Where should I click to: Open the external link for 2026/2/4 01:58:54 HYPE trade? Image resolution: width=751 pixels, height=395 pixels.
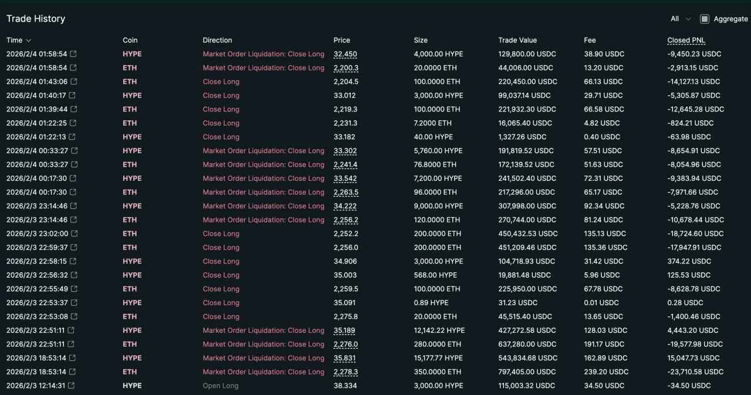coord(72,53)
